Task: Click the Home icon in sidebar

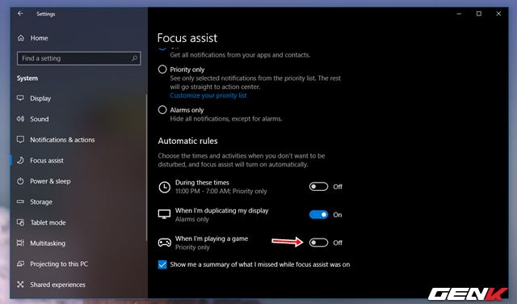Action: [21, 38]
